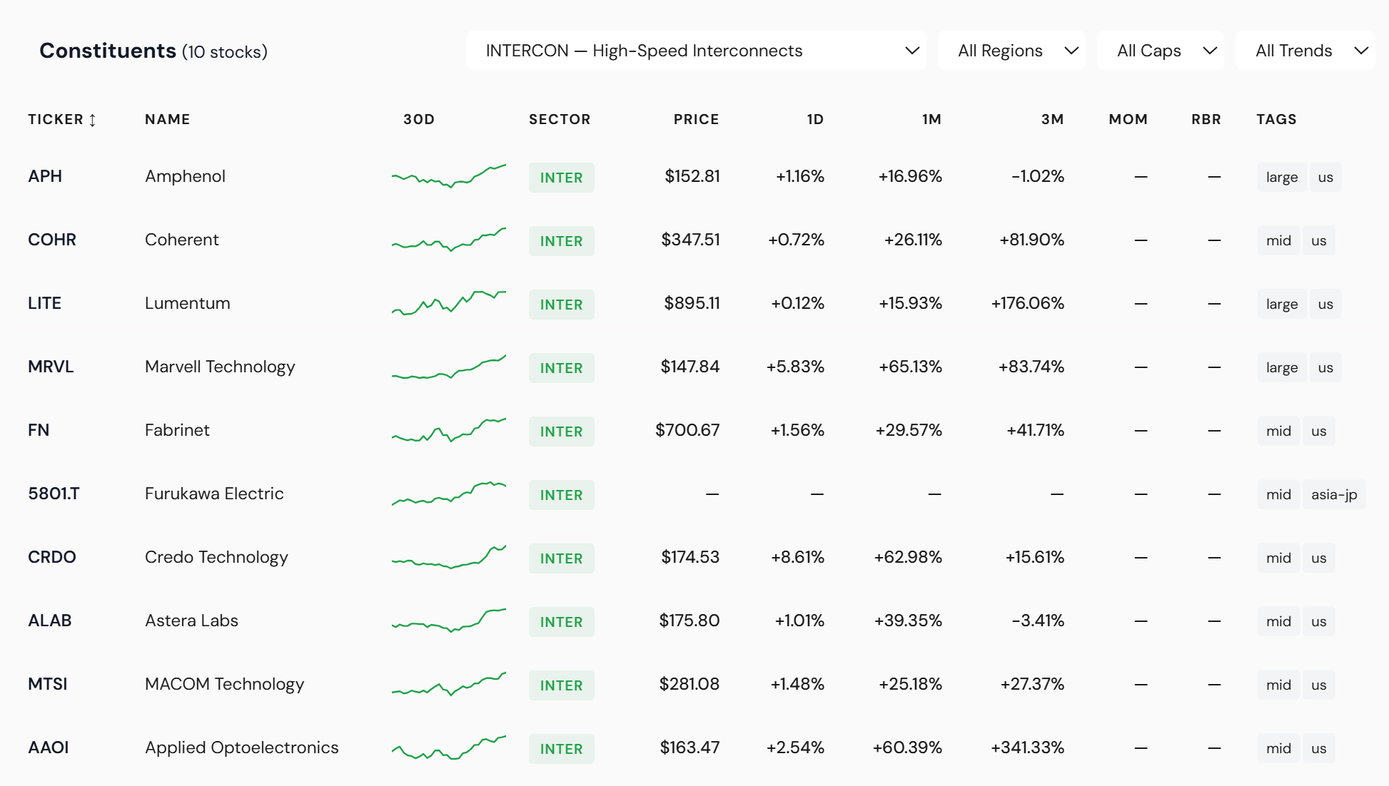Screen dimensions: 1389x786
Task: Expand the All Regions filter
Action: (1011, 50)
